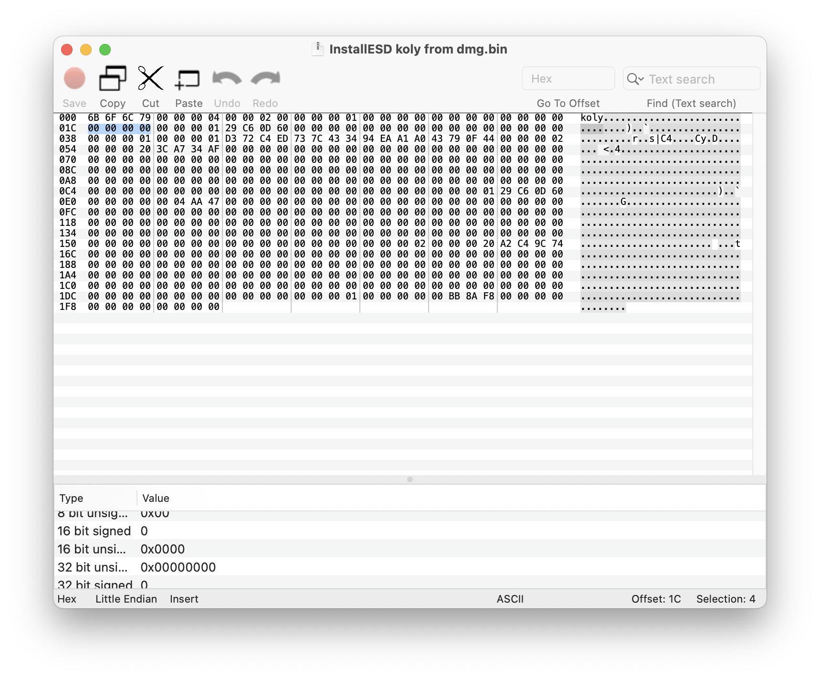This screenshot has height=679, width=820.
Task: Click the Type column header
Action: (x=71, y=498)
